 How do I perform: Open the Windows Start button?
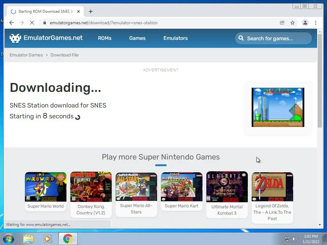(x=9, y=239)
